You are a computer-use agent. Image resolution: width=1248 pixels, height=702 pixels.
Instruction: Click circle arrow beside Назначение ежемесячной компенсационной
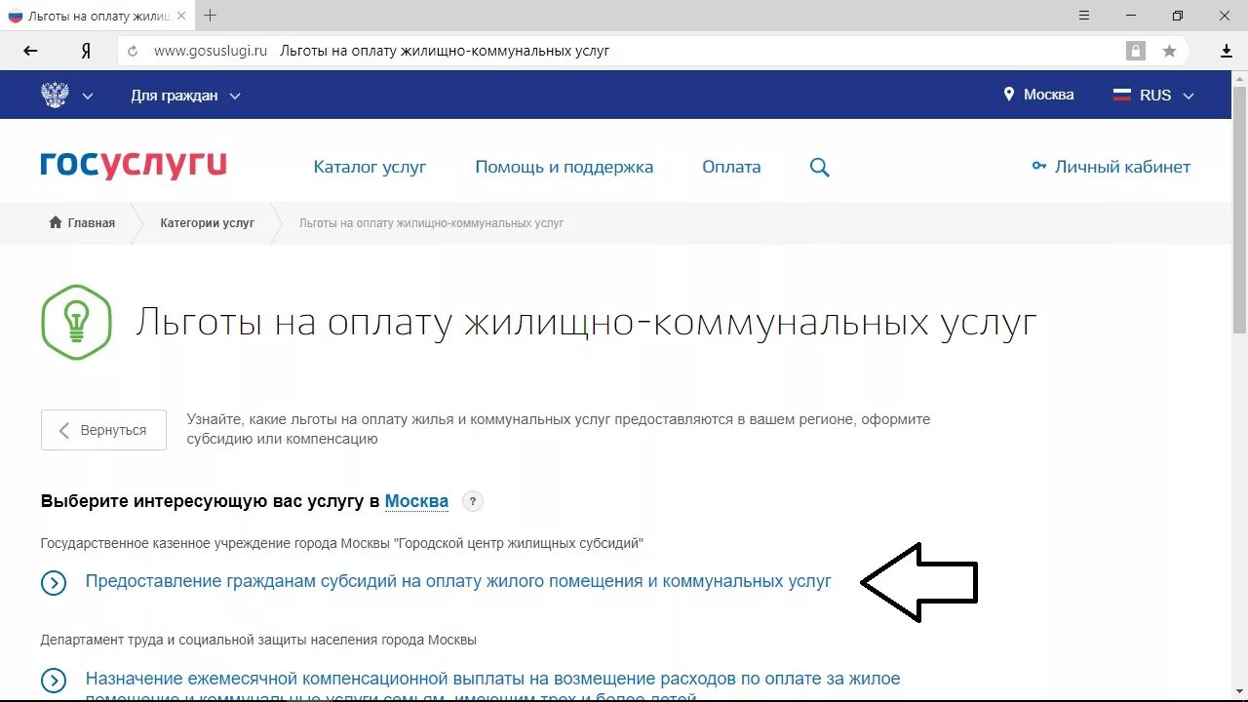pos(54,681)
